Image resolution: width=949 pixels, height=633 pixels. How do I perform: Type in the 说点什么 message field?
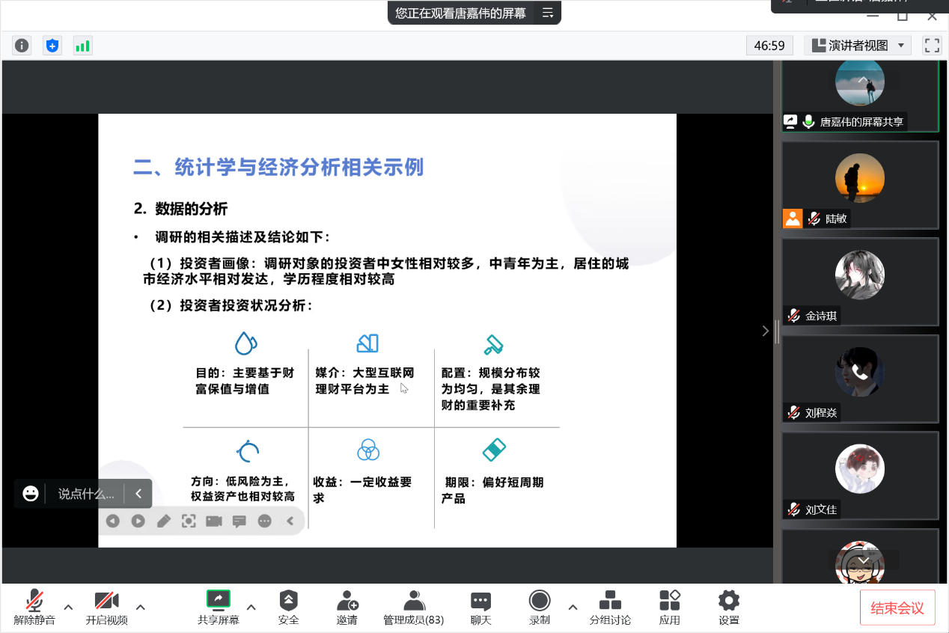pos(86,494)
